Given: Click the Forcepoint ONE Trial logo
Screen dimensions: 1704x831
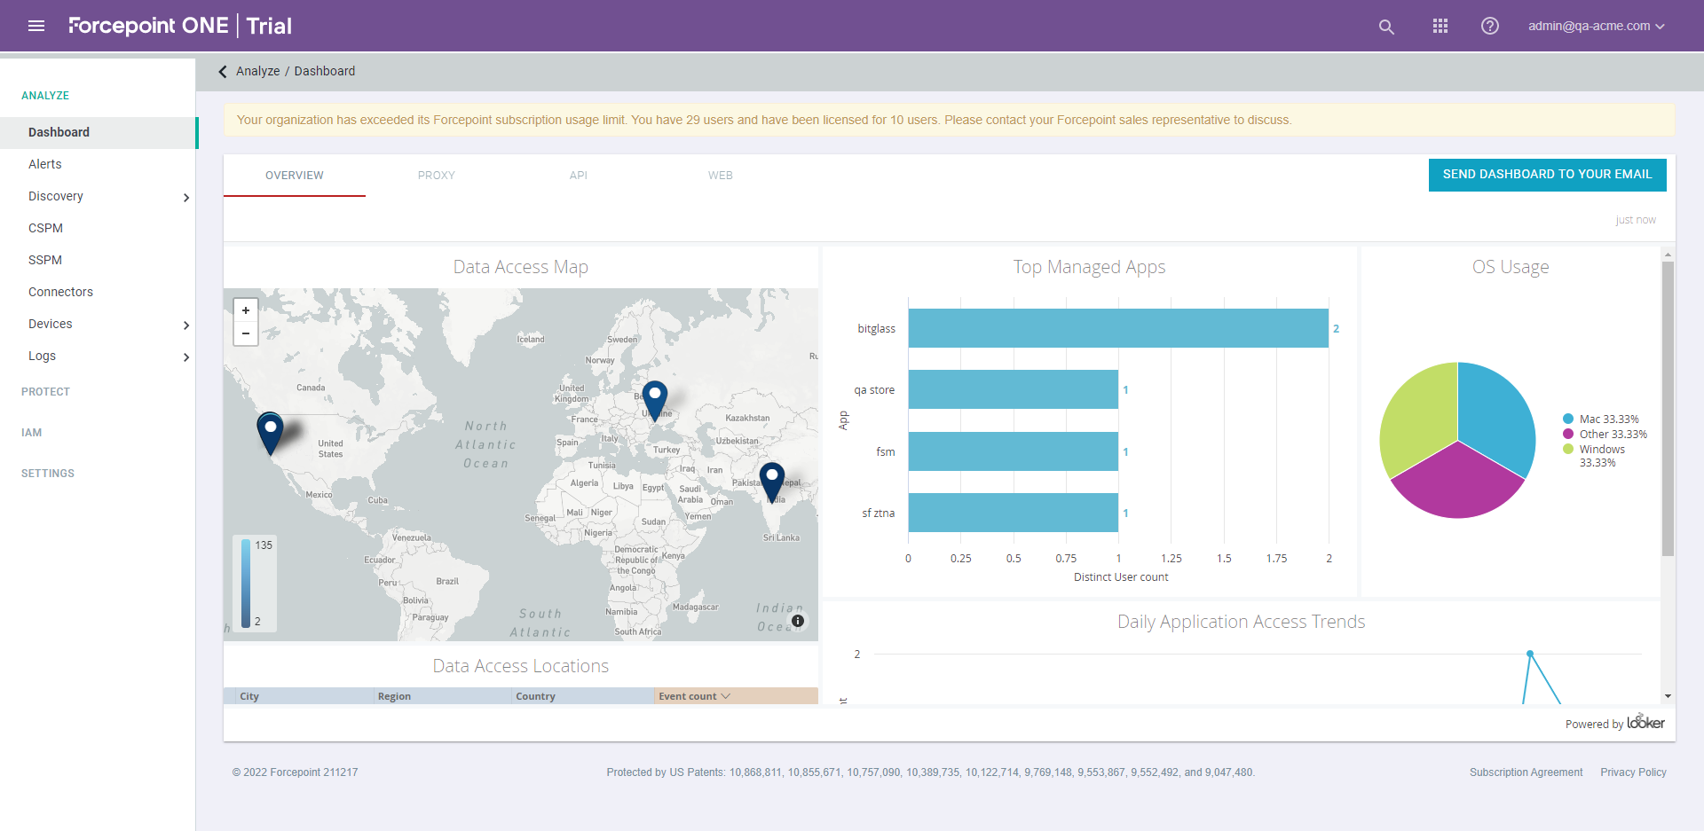Looking at the screenshot, I should [180, 26].
